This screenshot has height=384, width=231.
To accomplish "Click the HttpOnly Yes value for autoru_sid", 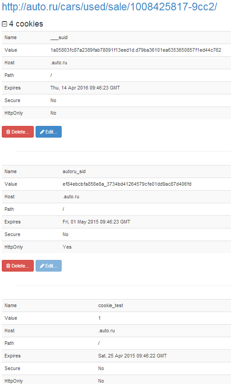I will point(67,247).
